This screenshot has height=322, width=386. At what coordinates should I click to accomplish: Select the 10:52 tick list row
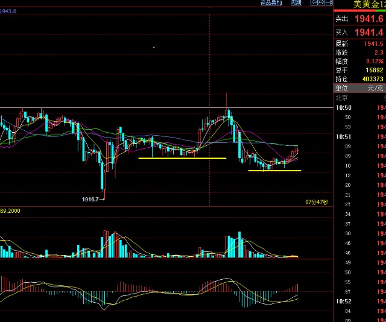[343, 301]
